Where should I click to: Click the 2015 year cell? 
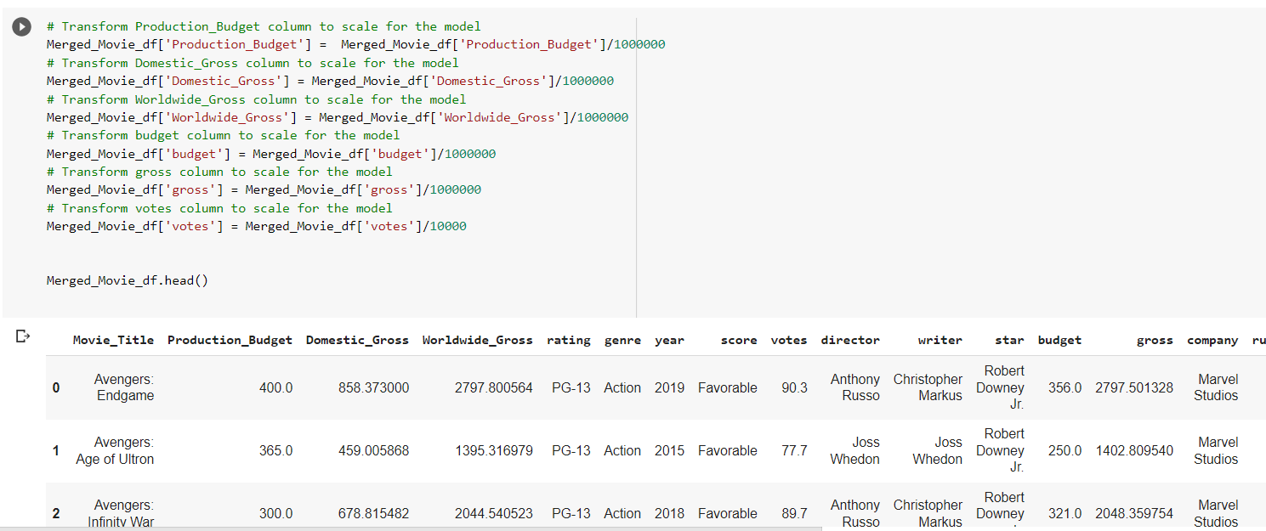tap(670, 450)
